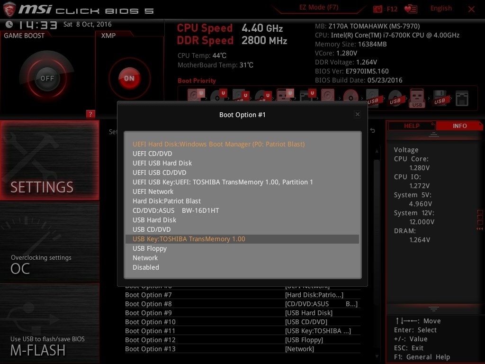Open the HELP tab
The width and height of the screenshot is (485, 364).
(412, 126)
